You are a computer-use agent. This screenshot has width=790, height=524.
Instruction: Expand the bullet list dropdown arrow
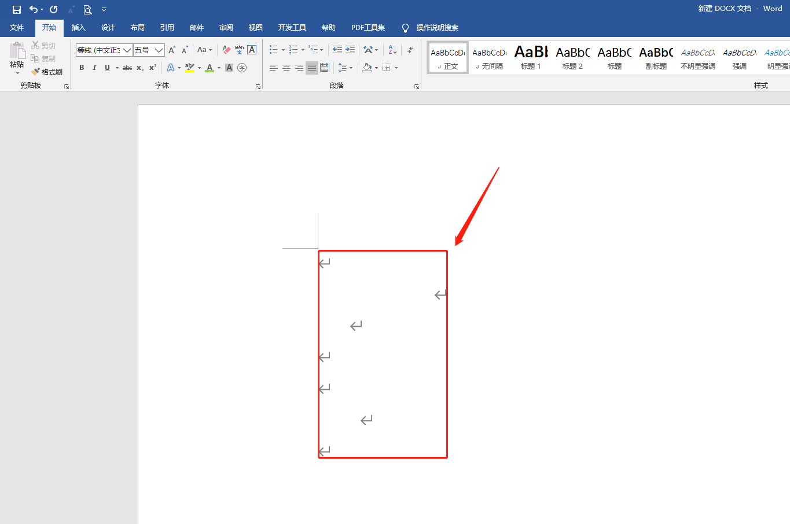click(x=283, y=50)
